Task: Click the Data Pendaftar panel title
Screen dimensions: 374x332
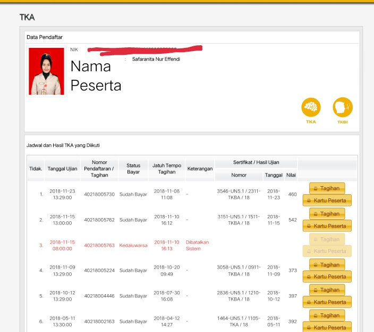Action: point(45,37)
